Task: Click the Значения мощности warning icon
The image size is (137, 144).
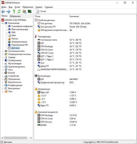Action: tap(36, 112)
